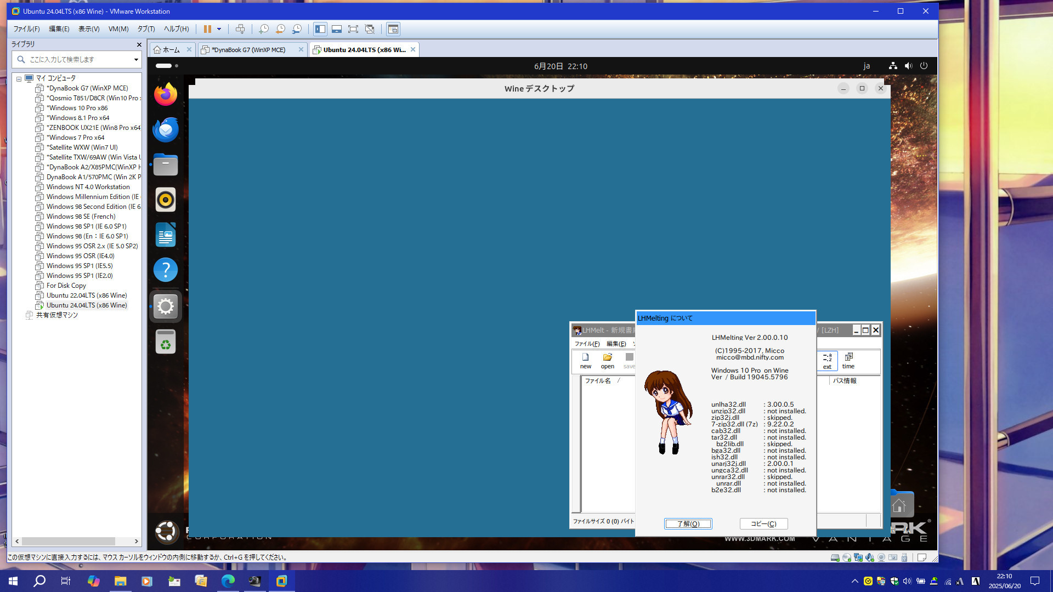This screenshot has height=592, width=1053.
Task: Click the hard disk status bar icon
Action: pos(835,557)
